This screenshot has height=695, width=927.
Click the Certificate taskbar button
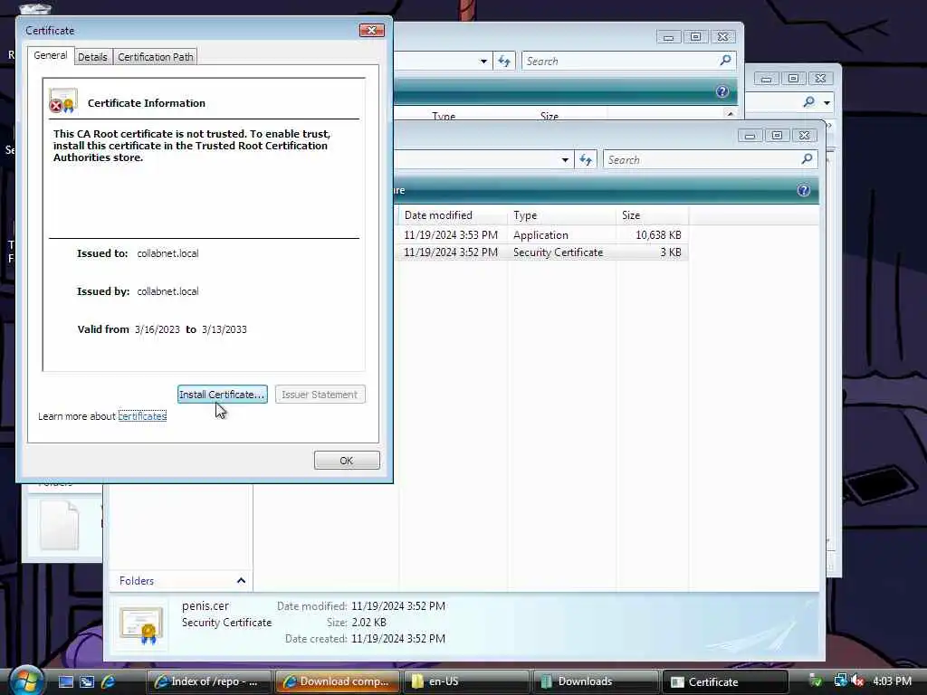(x=725, y=681)
